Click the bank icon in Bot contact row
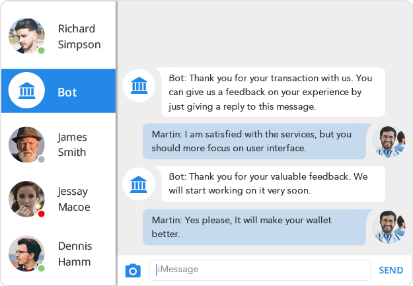The image size is (413, 286). tap(27, 91)
